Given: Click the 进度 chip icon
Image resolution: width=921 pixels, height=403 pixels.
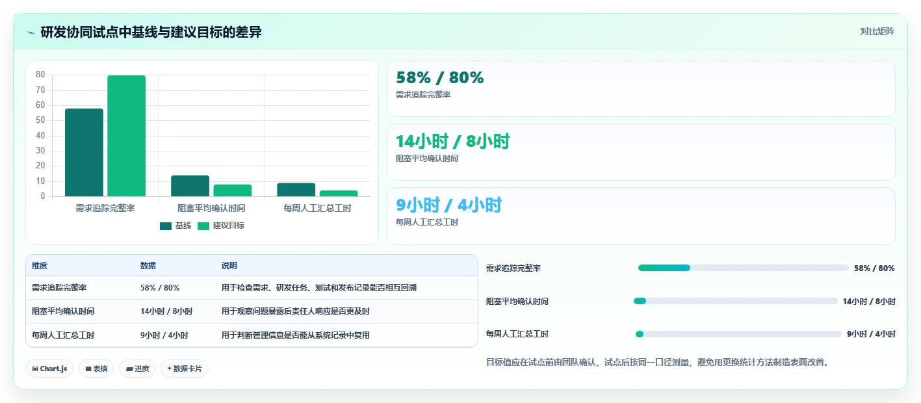Looking at the screenshot, I should coord(129,369).
